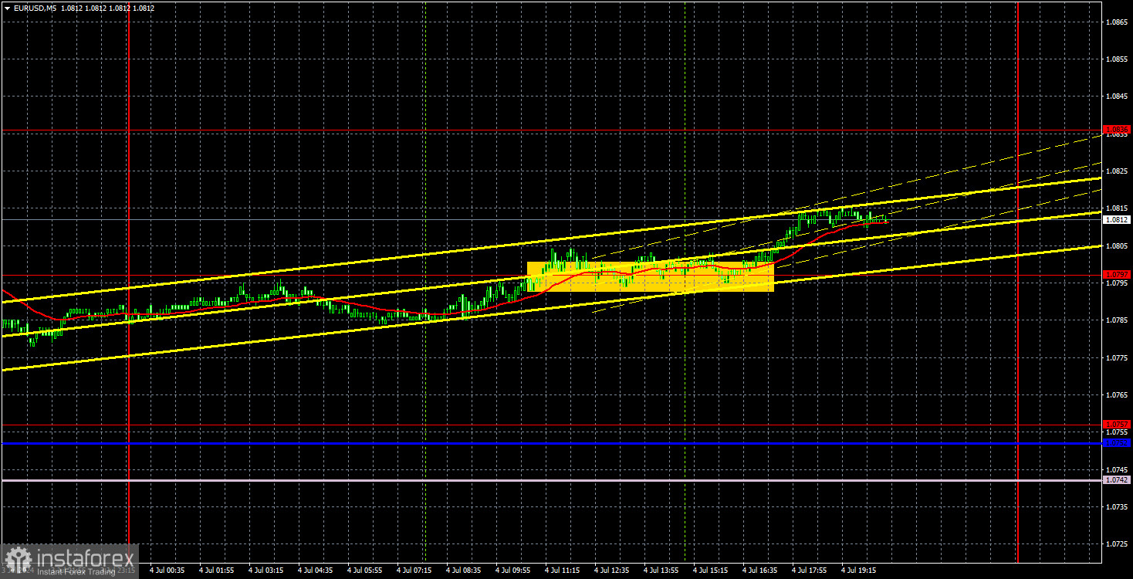Select the yellow highlighted rectangle on the chart
Image resolution: width=1133 pixels, height=579 pixels.
[x=650, y=276]
